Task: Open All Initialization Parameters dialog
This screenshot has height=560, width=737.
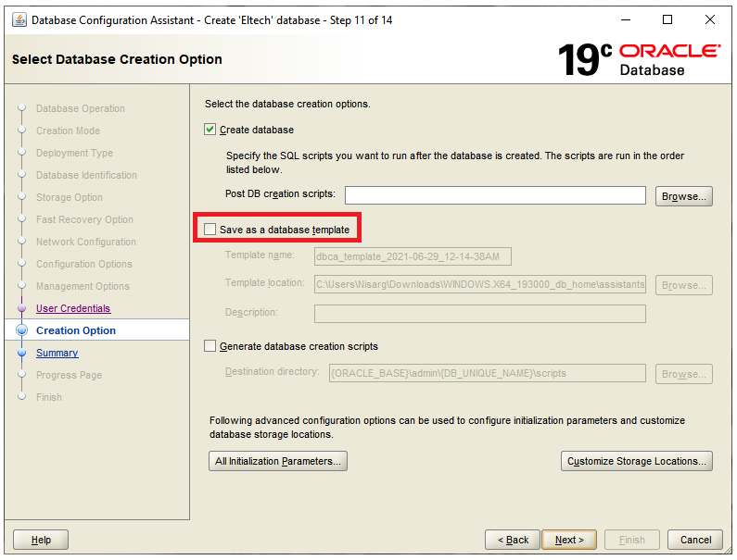Action: pyautogui.click(x=278, y=461)
